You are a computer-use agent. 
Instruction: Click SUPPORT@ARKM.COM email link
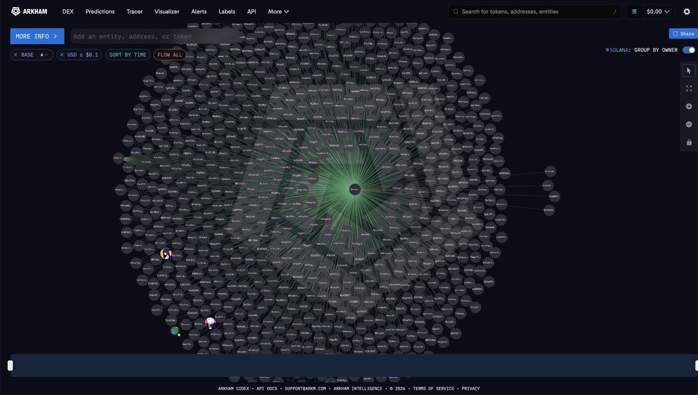tap(306, 389)
